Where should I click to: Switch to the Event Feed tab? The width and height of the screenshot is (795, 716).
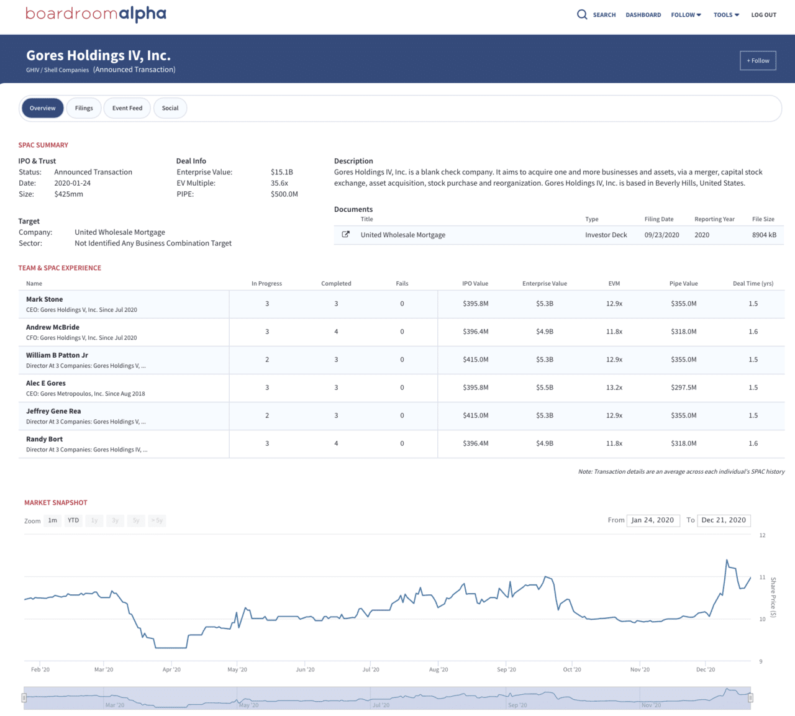tap(127, 107)
